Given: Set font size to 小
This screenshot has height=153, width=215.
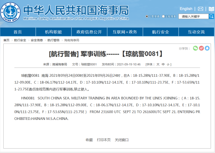Looking at the screenshot, I should click(168, 64).
